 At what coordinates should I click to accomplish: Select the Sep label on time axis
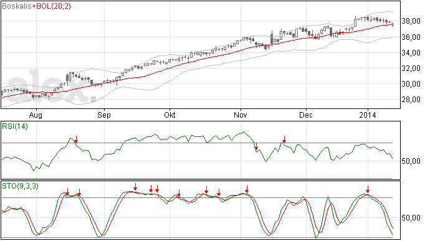coord(104,115)
